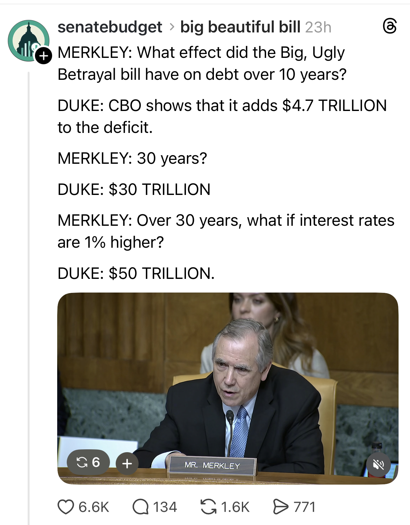The height and width of the screenshot is (525, 410).
Task: View the 1.6K reposts count
Action: coord(235,507)
